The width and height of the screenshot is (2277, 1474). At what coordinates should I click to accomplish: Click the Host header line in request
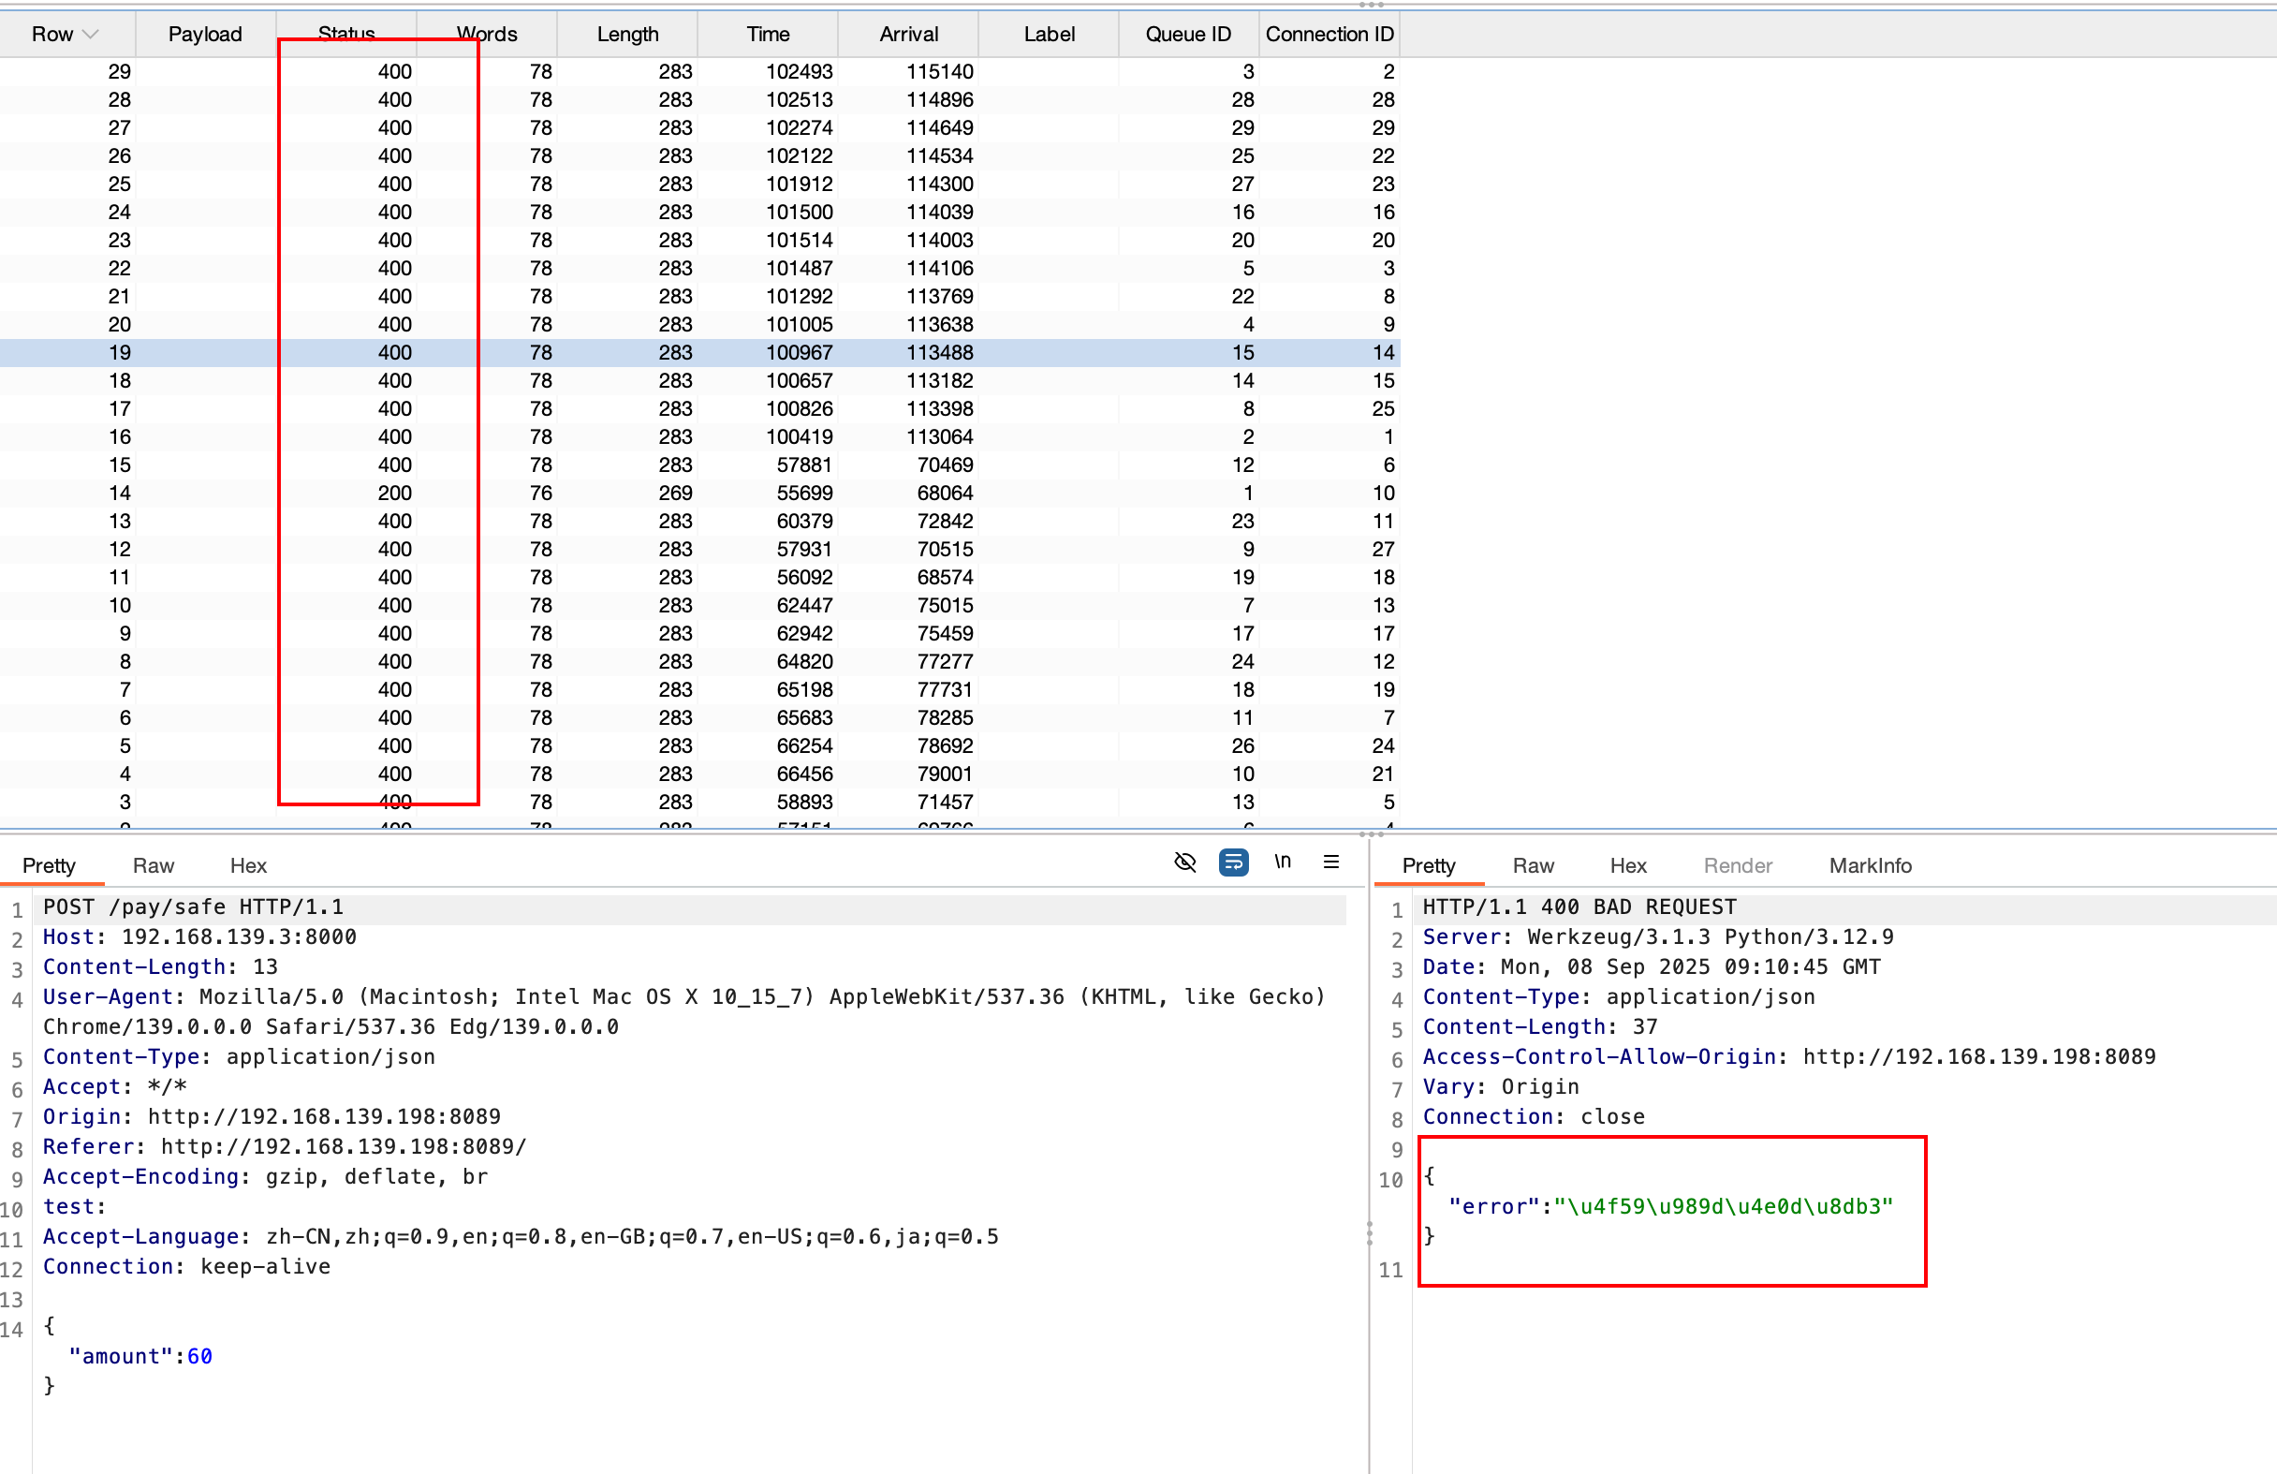tap(199, 937)
